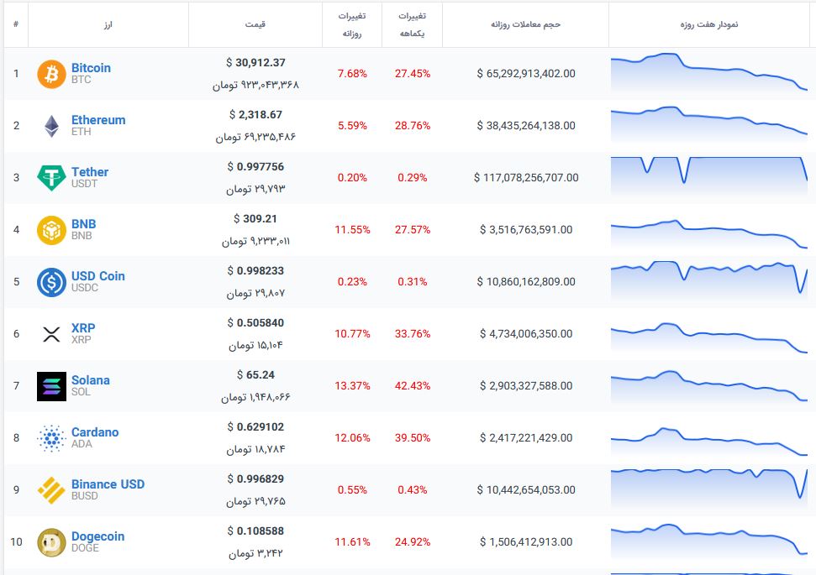
Task: Select the Ethereum price $ 2,318.67
Action: (255, 115)
